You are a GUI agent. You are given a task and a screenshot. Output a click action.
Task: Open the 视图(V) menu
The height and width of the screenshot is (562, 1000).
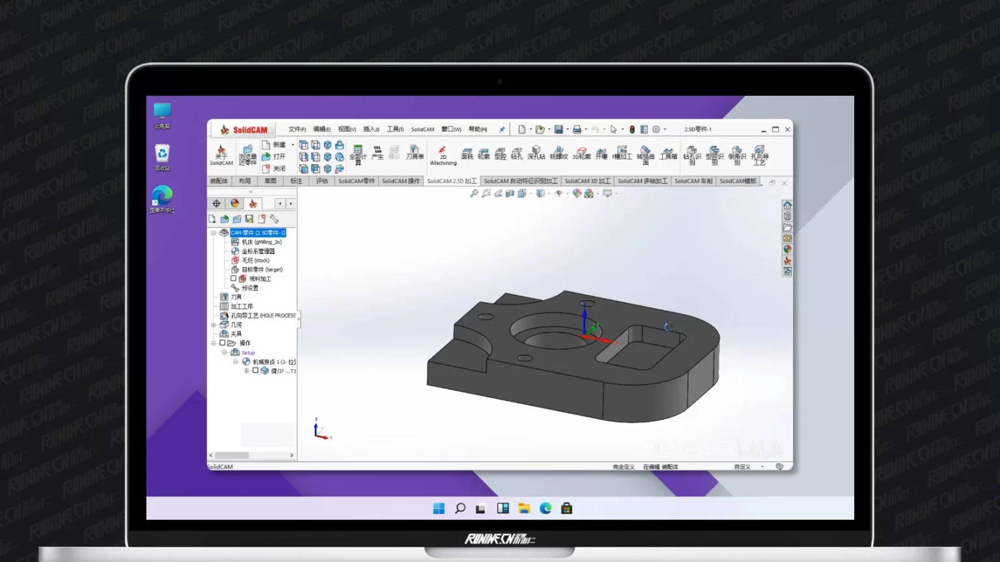(x=347, y=129)
